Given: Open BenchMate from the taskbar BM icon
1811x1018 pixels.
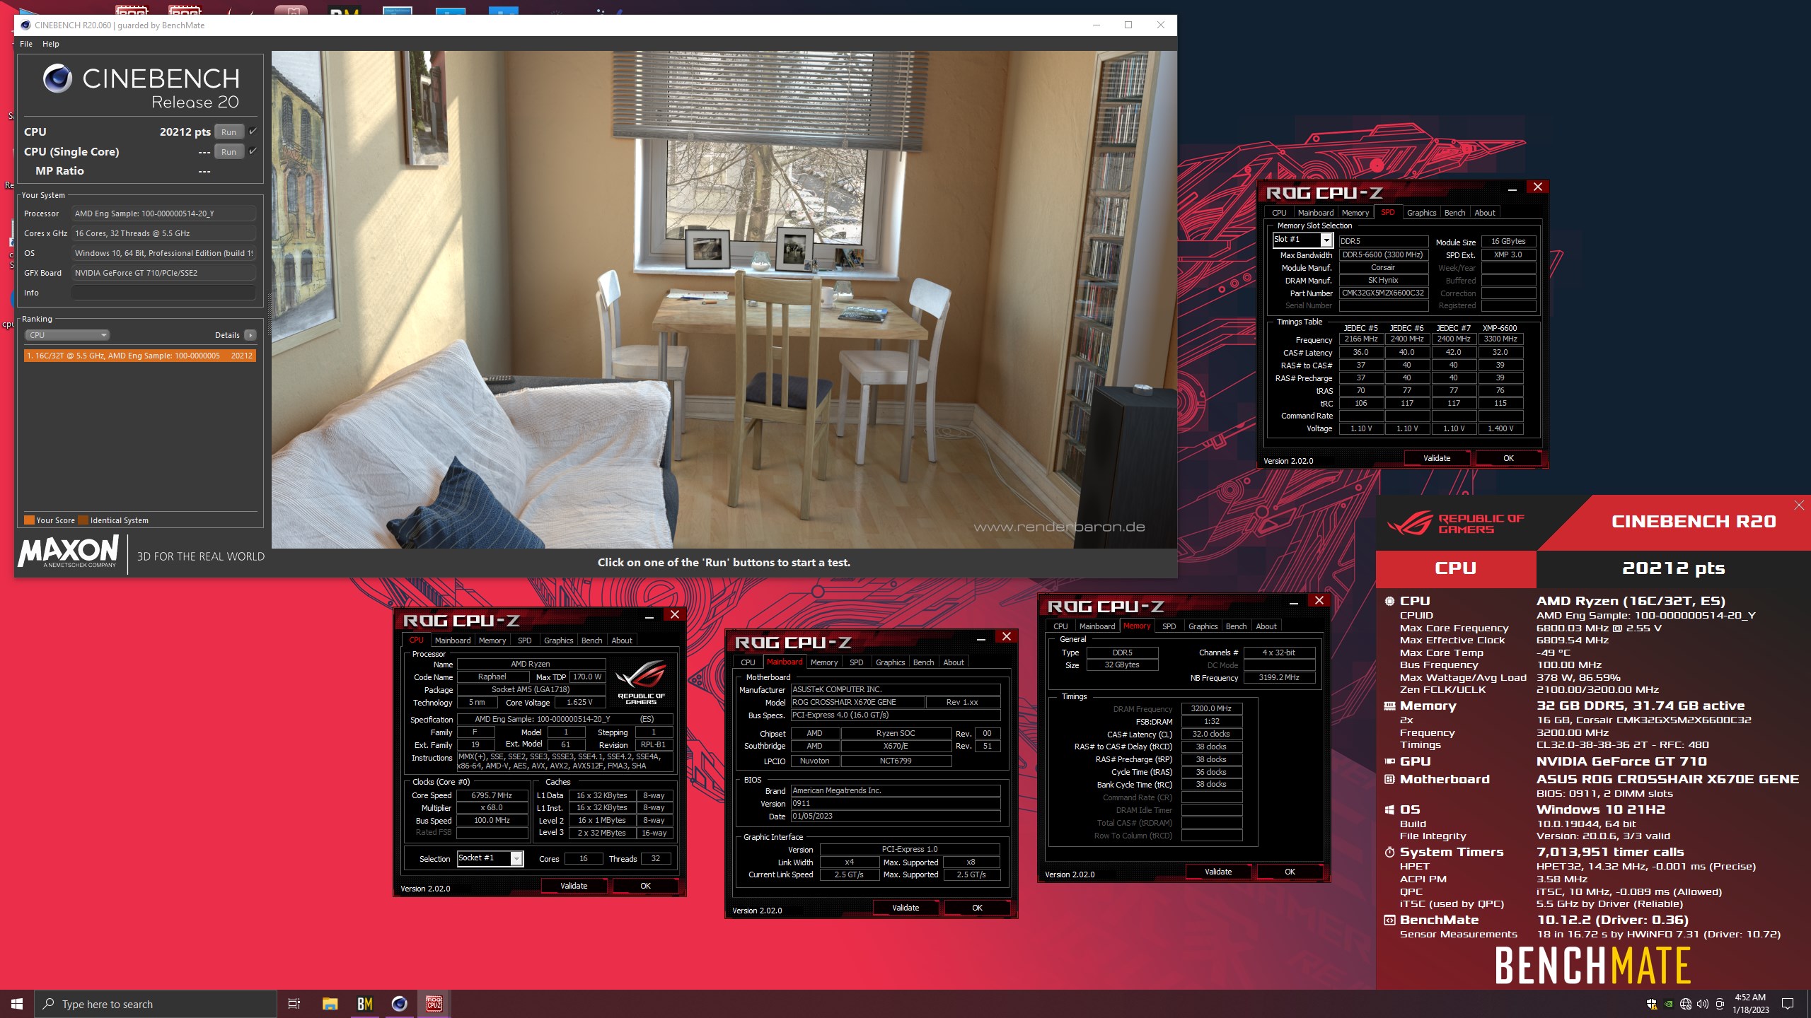Looking at the screenshot, I should 364,1004.
